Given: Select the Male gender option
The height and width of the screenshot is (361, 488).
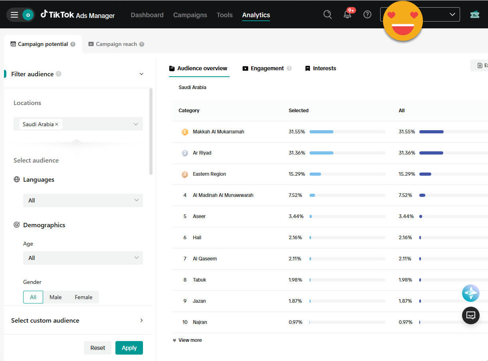Looking at the screenshot, I should coord(56,297).
